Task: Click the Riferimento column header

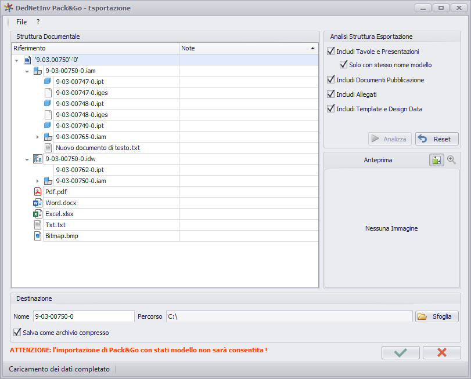Action: (x=95, y=48)
